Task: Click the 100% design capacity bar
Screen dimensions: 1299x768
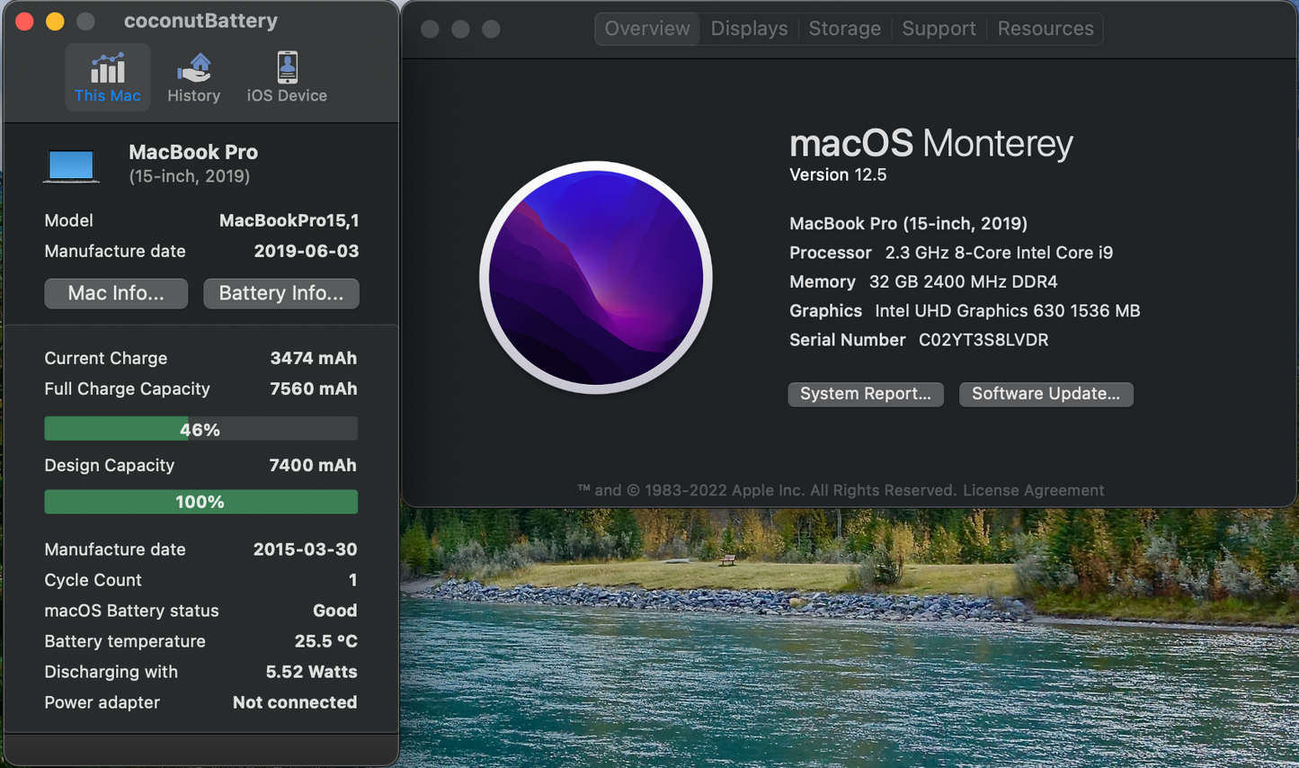Action: pyautogui.click(x=200, y=501)
